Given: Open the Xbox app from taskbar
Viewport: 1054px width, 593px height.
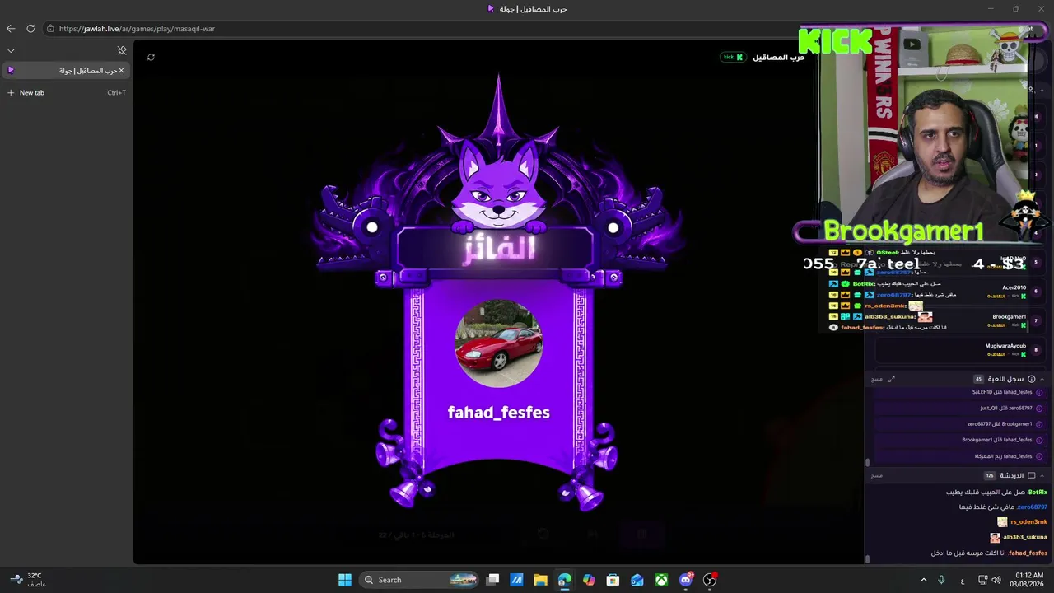Looking at the screenshot, I should [661, 580].
